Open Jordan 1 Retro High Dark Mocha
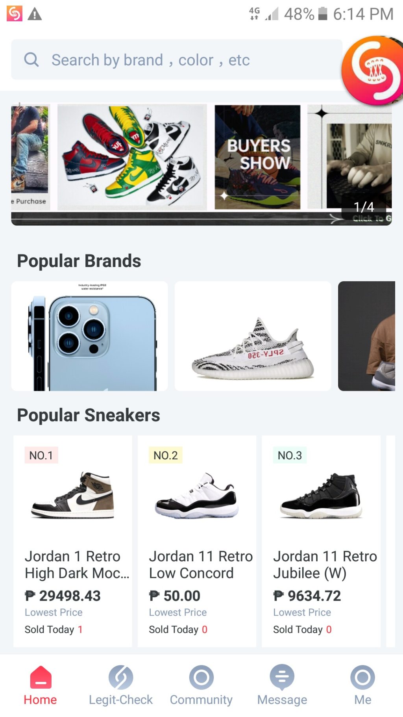Viewport: 403px width, 717px height. click(x=73, y=541)
